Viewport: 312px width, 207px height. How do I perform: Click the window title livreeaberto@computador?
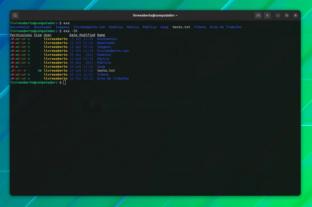tap(155, 15)
